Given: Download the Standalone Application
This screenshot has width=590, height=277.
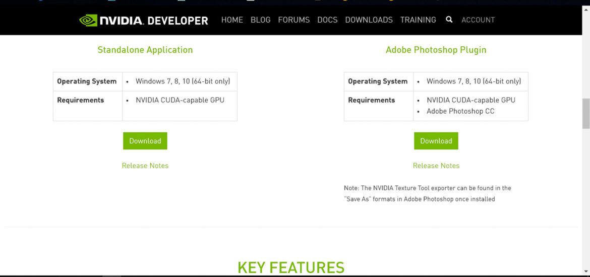Looking at the screenshot, I should (145, 141).
